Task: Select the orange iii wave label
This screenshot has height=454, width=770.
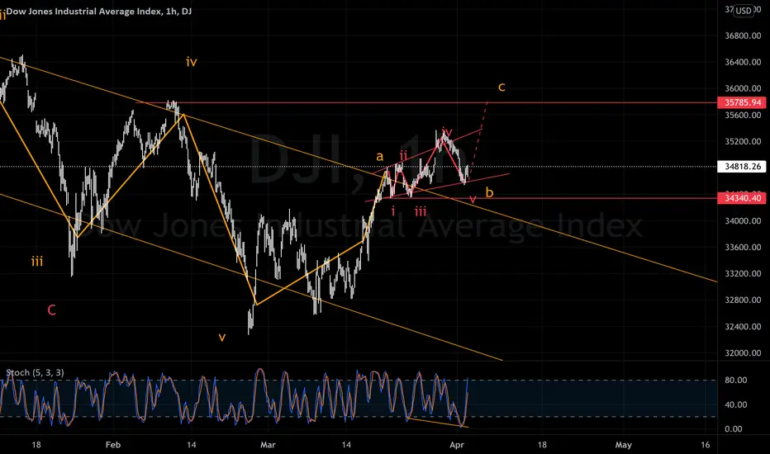Action: pos(37,261)
